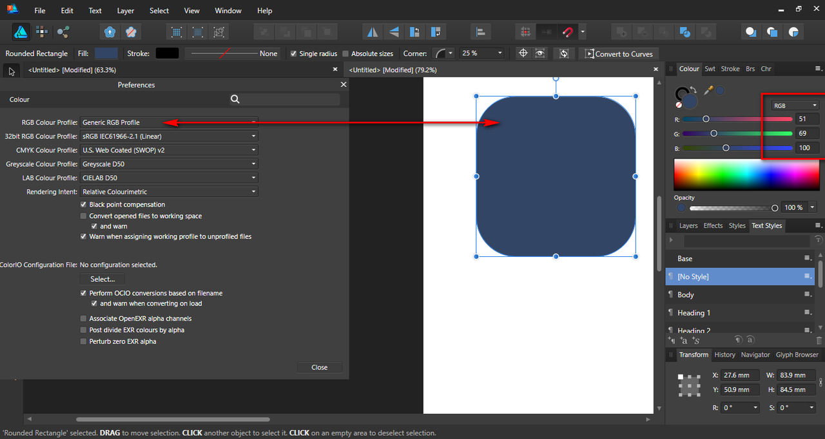This screenshot has height=439, width=825.
Task: Click the Opacity slider handle
Action: [x=775, y=208]
